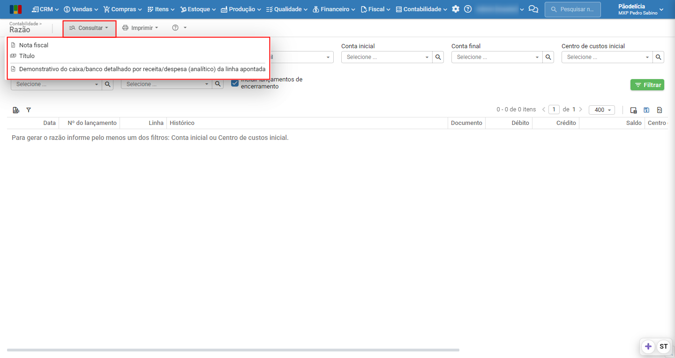Click the Documento column header

(x=466, y=123)
